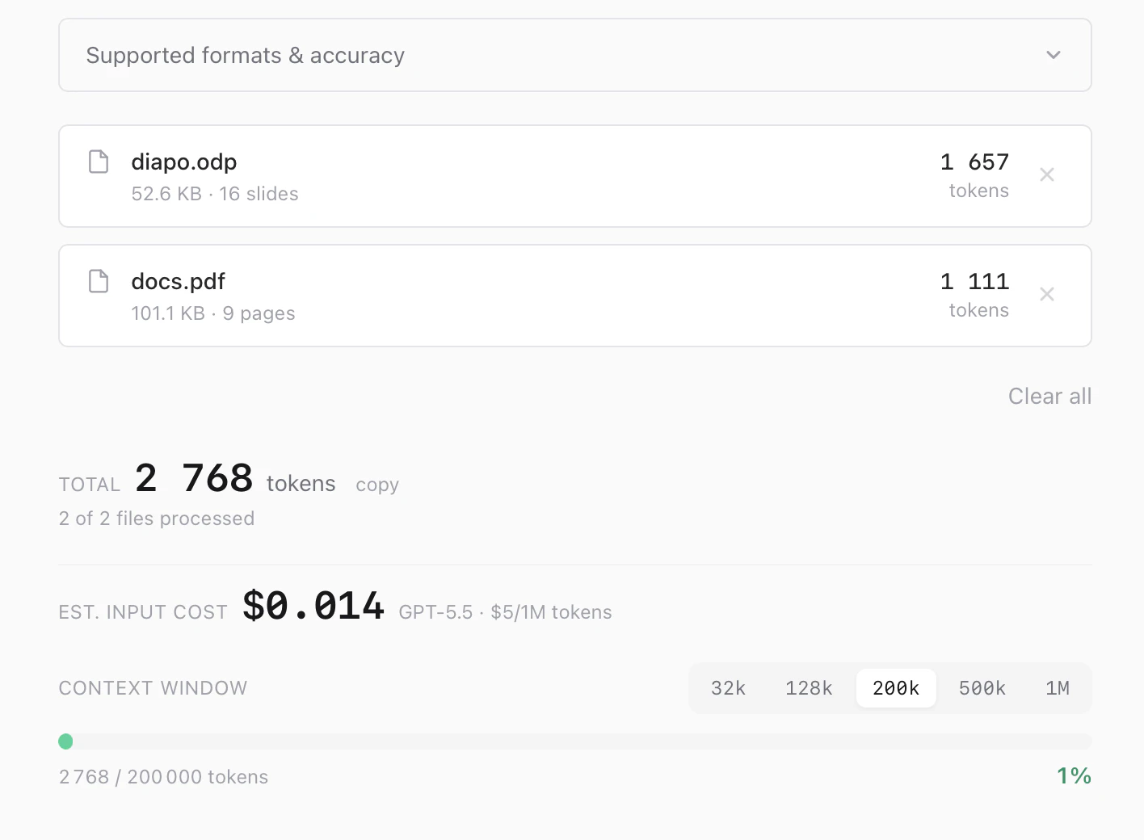Switch context window to 500k
1144x840 pixels.
[x=982, y=688]
